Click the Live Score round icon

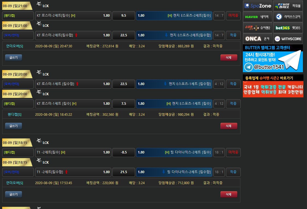[x=279, y=17]
